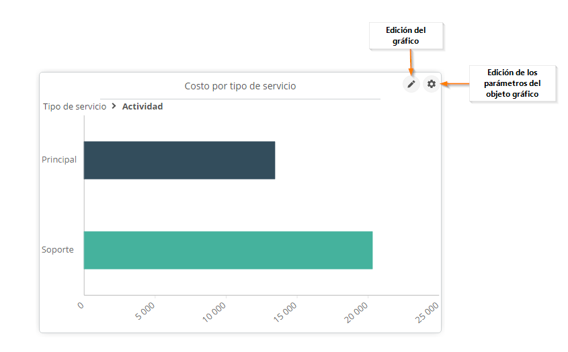Click the Edición del gráfico callout
The height and width of the screenshot is (352, 568).
point(405,35)
